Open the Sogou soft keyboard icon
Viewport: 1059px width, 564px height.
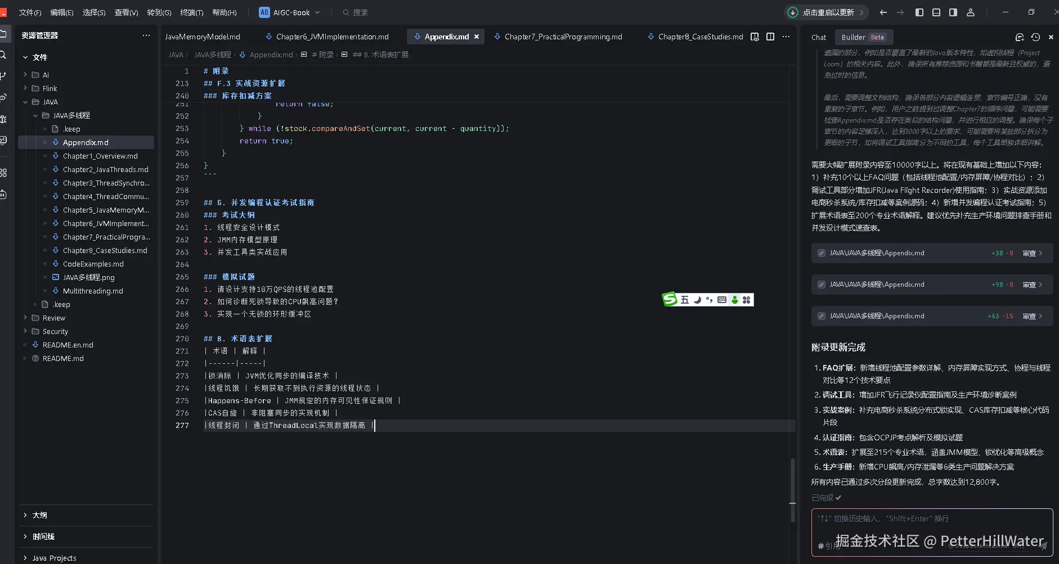coord(722,300)
